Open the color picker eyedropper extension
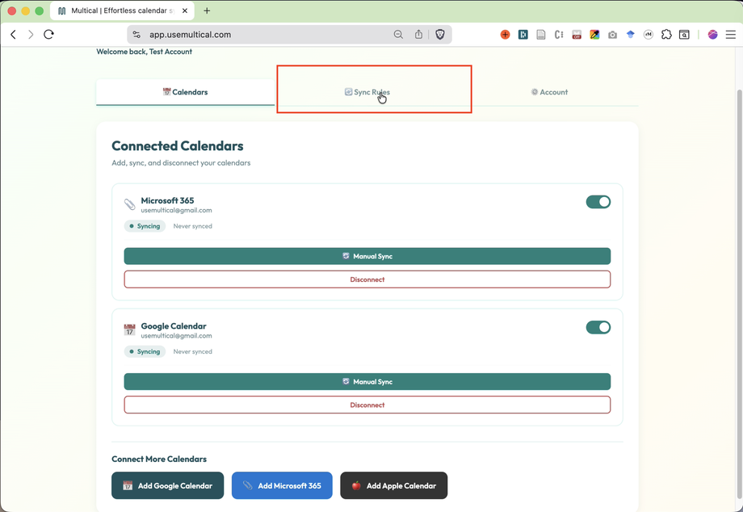 pyautogui.click(x=594, y=35)
